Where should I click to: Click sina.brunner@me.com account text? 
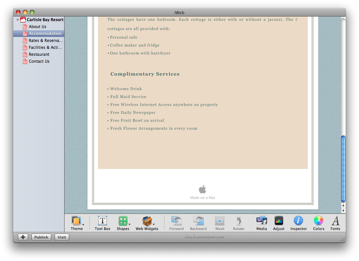[x=204, y=237]
